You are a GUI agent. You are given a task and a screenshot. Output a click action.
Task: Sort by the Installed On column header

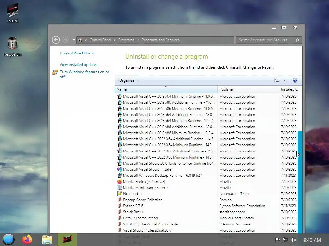tap(289, 89)
